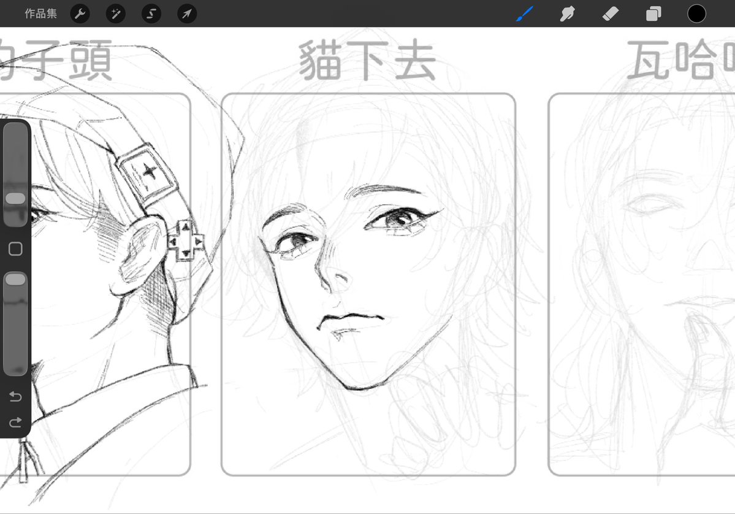This screenshot has height=514, width=735.
Task: Tap the square modify button on sidebar
Action: (x=15, y=248)
